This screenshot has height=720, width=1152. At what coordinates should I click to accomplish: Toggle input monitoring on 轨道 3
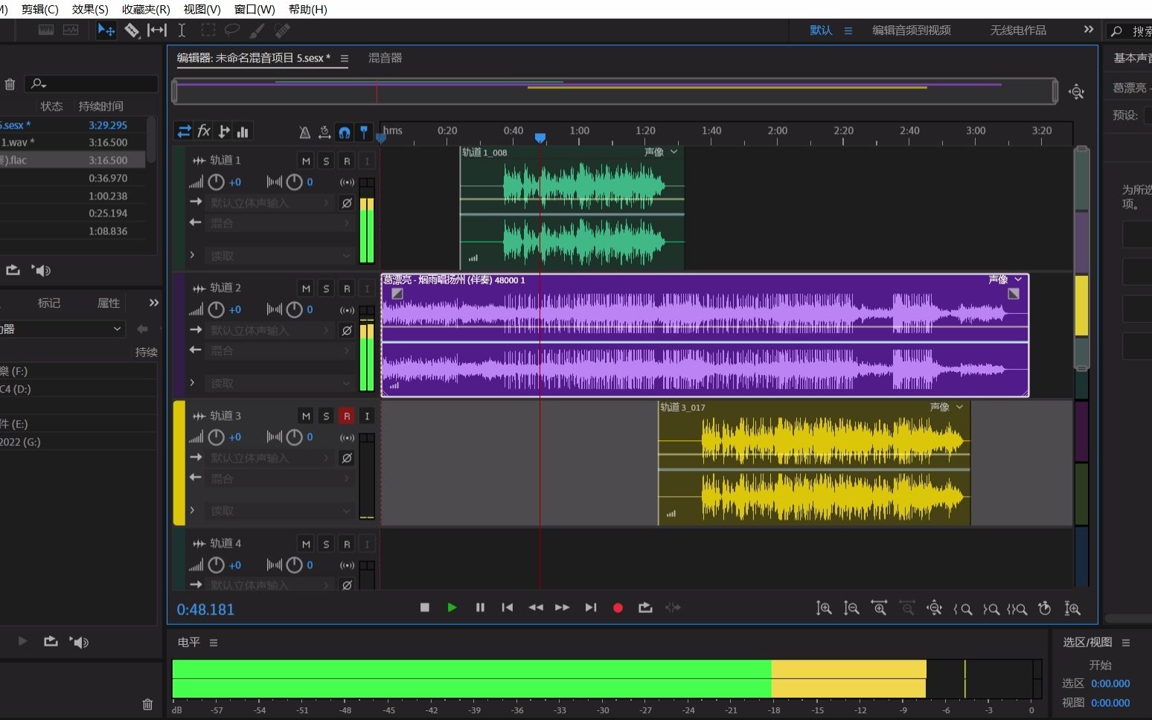point(367,417)
